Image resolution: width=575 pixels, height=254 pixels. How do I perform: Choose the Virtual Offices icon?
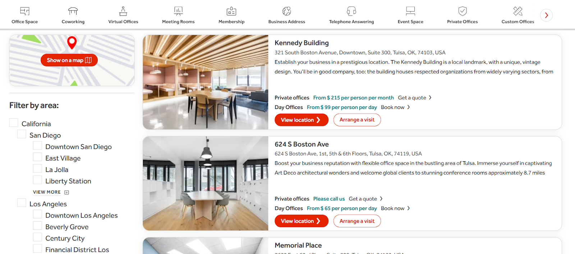(x=123, y=11)
